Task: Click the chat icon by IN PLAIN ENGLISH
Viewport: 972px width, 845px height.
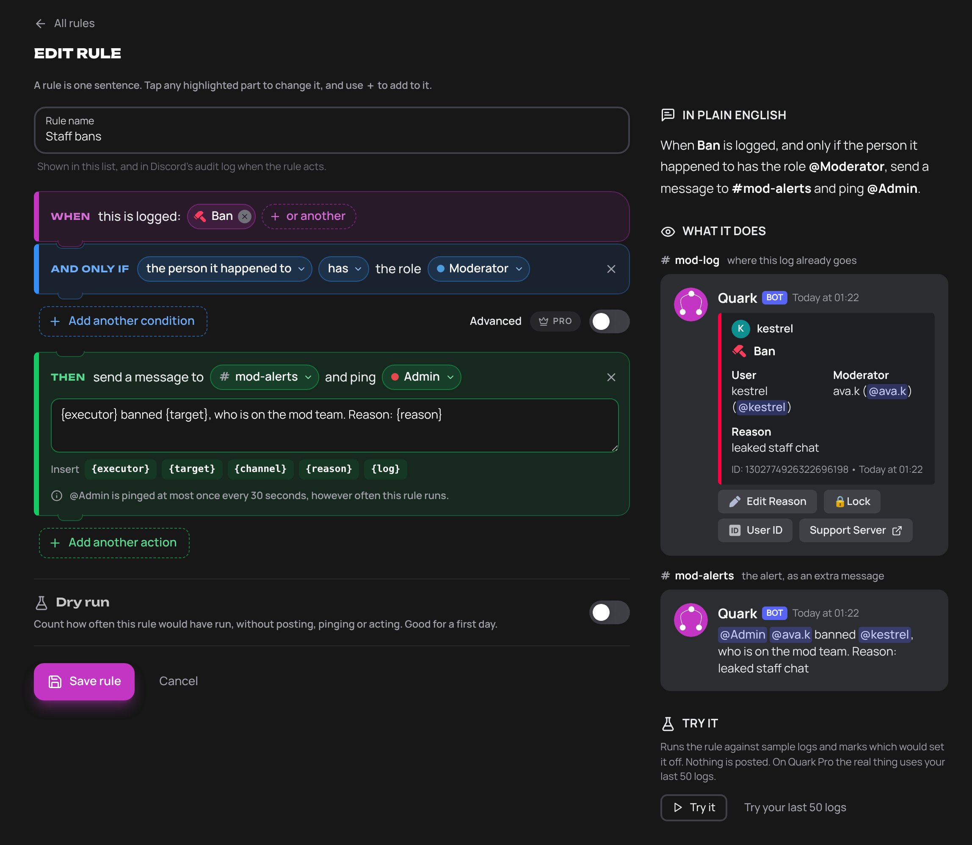Action: pos(668,115)
